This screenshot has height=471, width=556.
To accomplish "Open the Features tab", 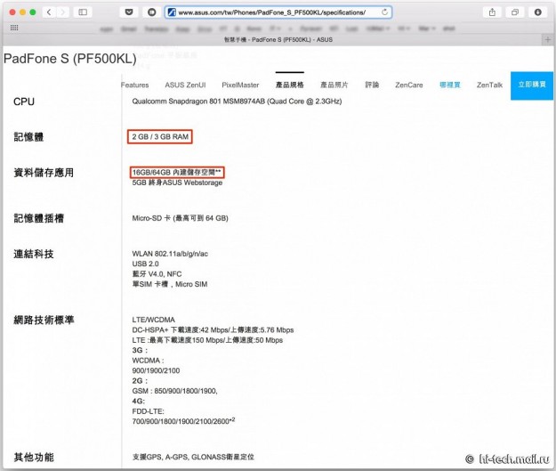I will [134, 85].
